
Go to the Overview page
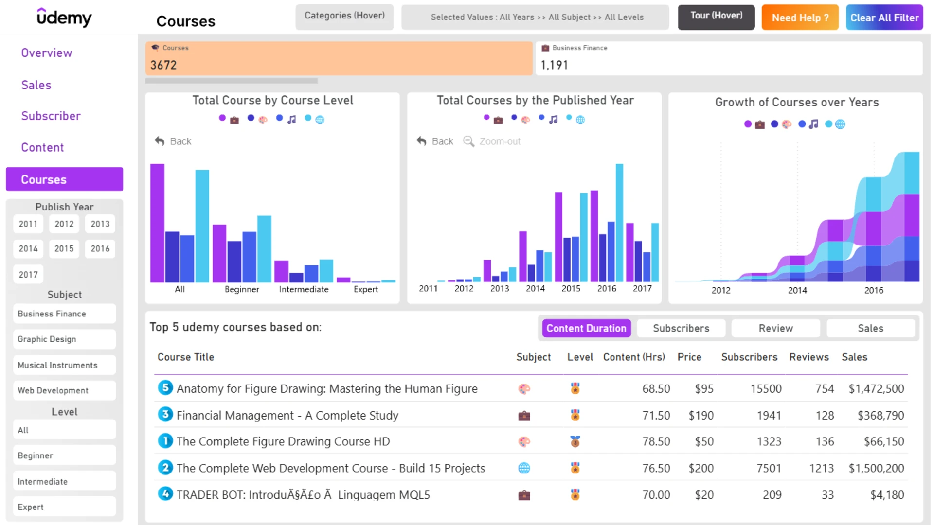click(47, 53)
